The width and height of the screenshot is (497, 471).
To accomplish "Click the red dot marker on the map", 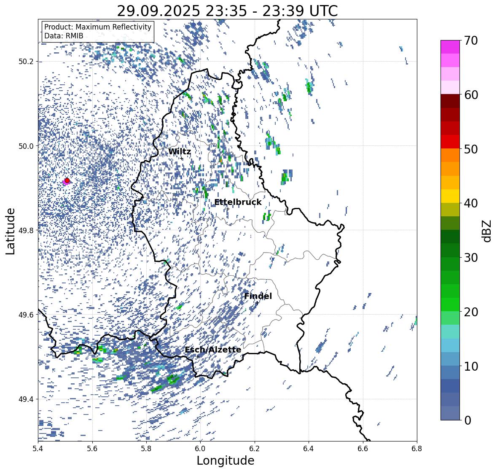I will pyautogui.click(x=67, y=180).
